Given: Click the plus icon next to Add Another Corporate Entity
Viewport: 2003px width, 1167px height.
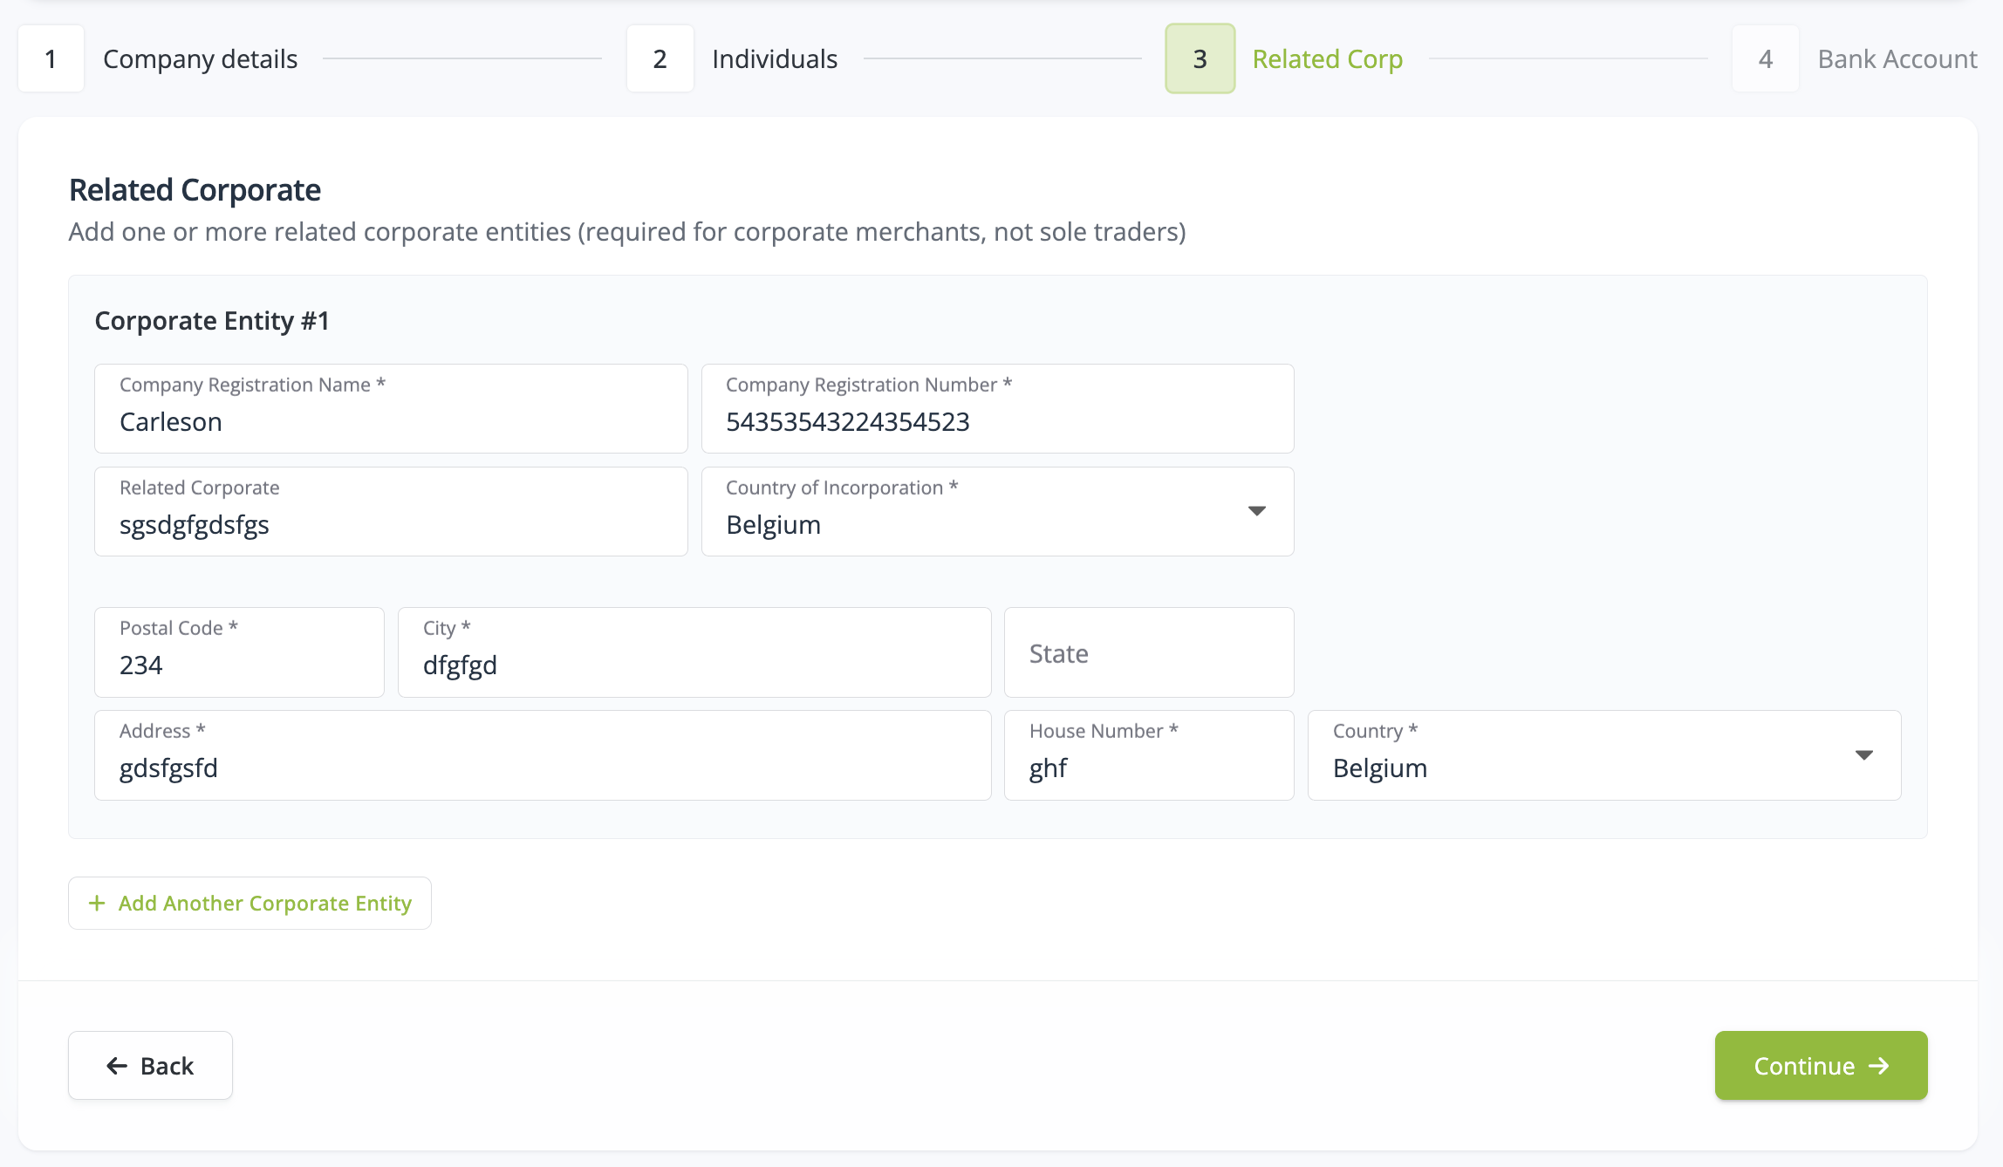Looking at the screenshot, I should click(x=98, y=903).
